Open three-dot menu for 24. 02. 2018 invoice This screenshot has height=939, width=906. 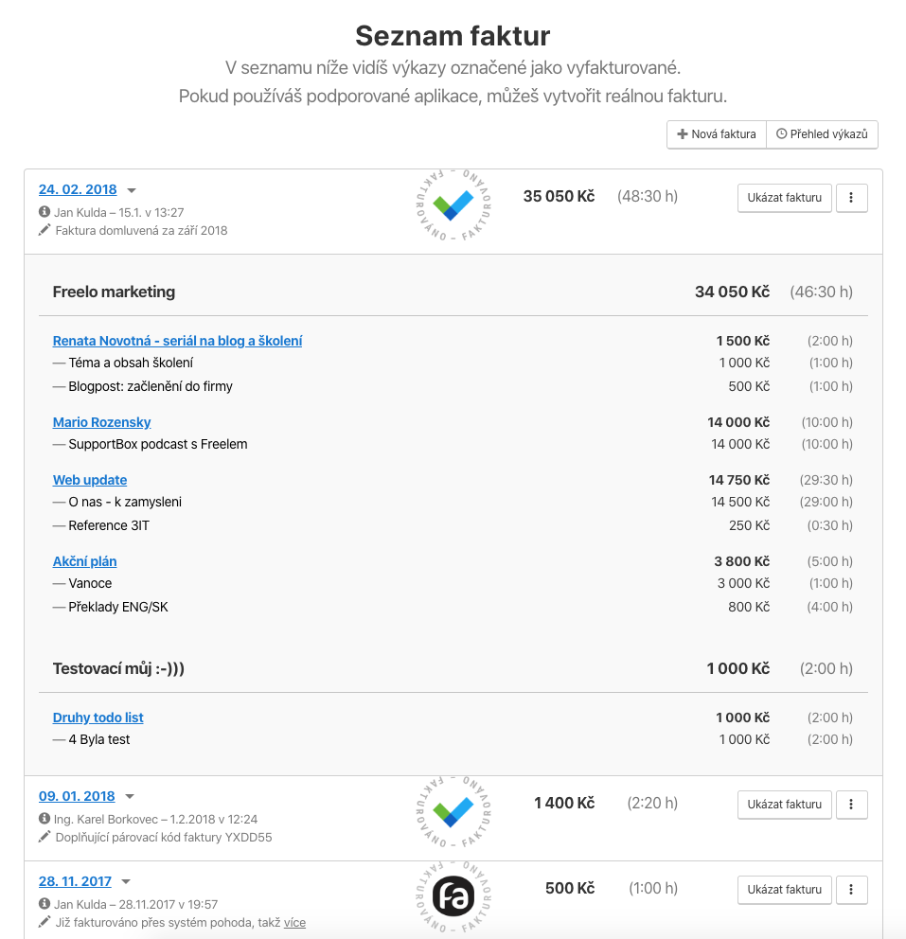pyautogui.click(x=851, y=198)
